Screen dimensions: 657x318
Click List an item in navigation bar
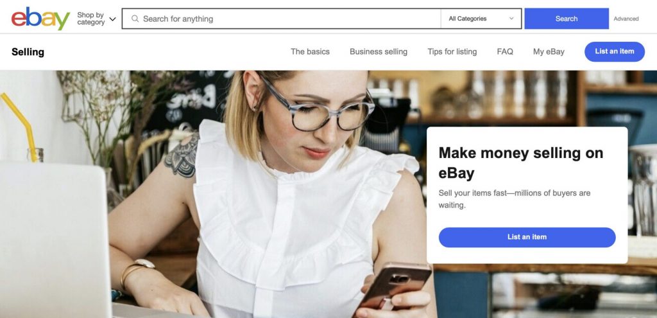coord(615,51)
